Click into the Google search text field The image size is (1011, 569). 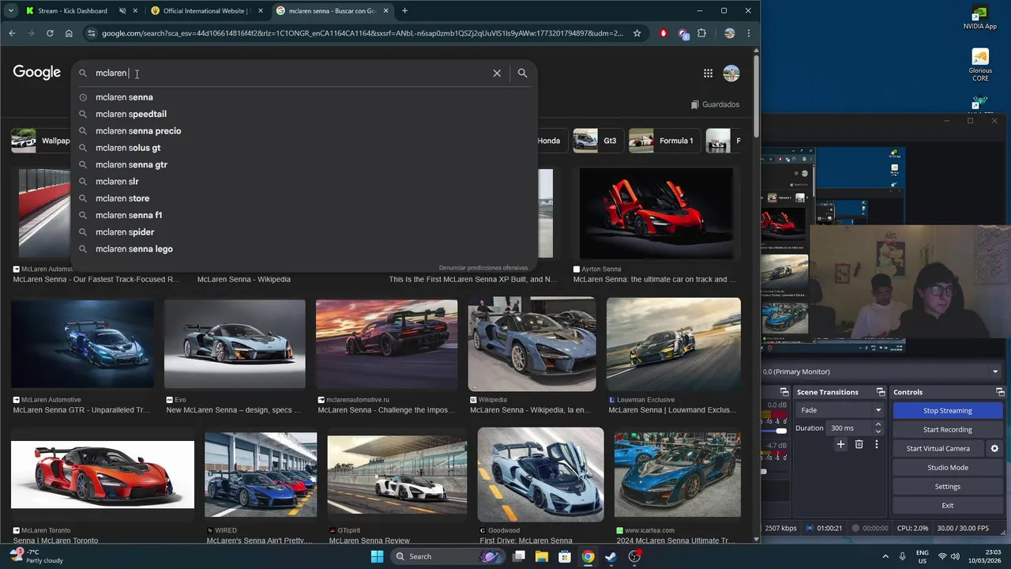[x=290, y=73]
